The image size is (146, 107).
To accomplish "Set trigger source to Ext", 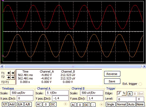I will (141, 94).
